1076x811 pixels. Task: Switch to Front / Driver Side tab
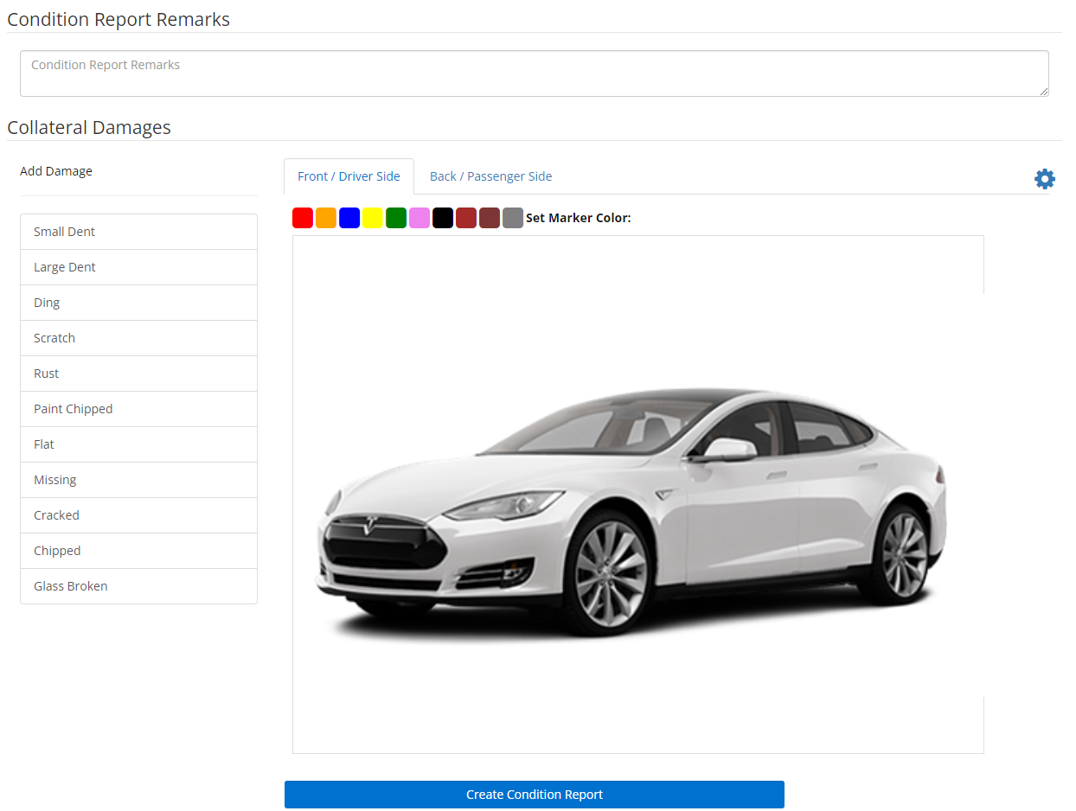tap(349, 176)
